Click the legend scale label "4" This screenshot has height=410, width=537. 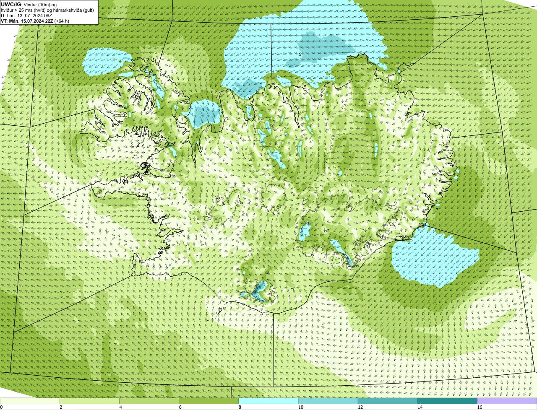pos(120,407)
